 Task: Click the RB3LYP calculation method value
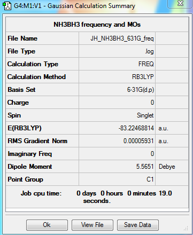coord(143,77)
